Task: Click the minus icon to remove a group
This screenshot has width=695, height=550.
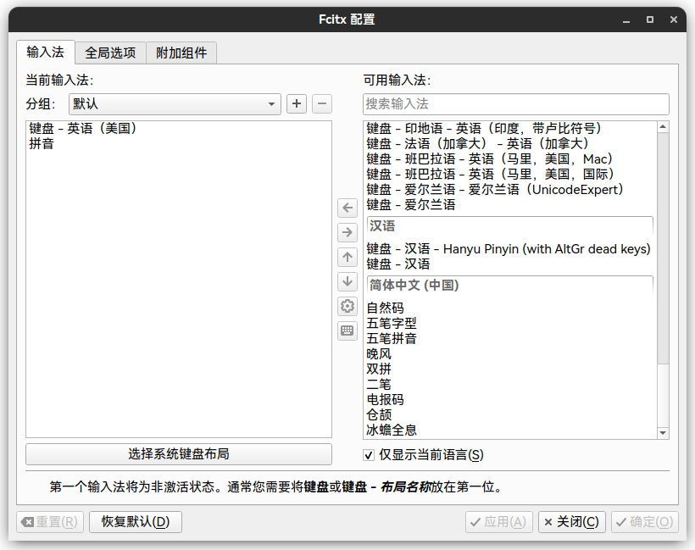Action: point(321,103)
